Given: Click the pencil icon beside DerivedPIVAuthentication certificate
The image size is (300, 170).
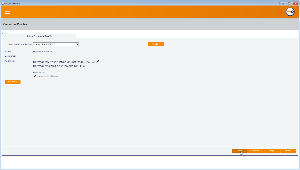Looking at the screenshot, I should coord(98,61).
